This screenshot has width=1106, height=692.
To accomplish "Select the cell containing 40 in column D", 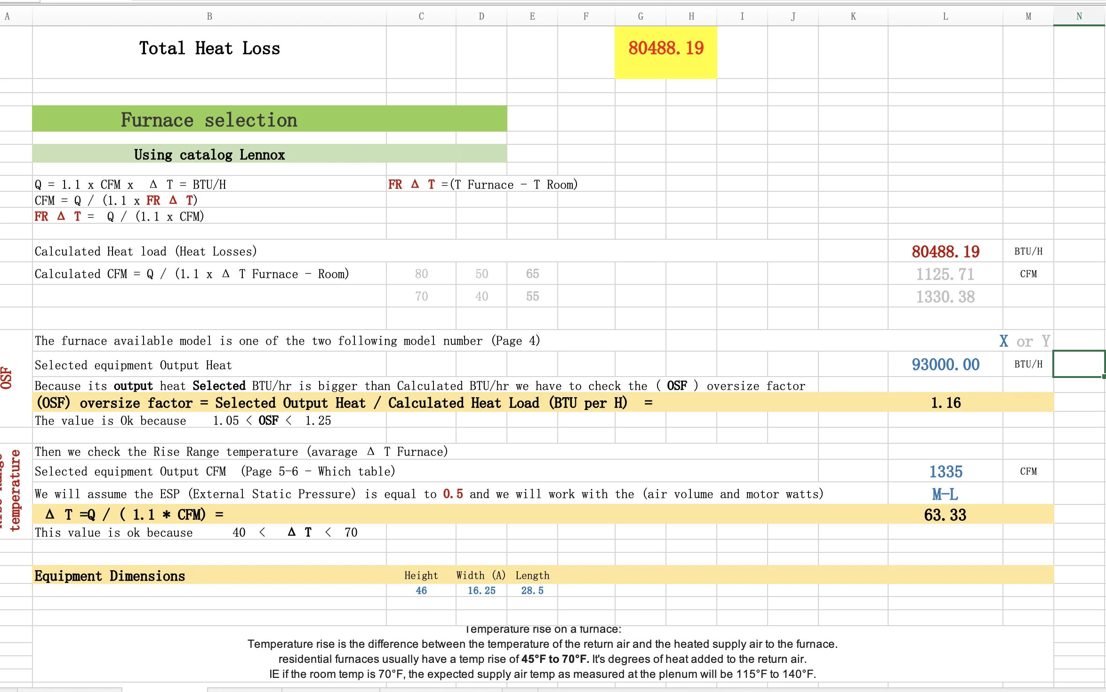I will [x=481, y=297].
